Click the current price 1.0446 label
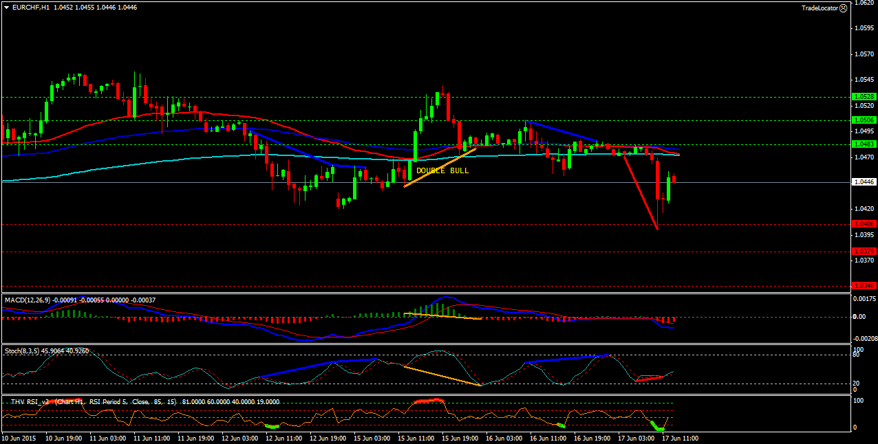878x444 pixels. point(864,182)
